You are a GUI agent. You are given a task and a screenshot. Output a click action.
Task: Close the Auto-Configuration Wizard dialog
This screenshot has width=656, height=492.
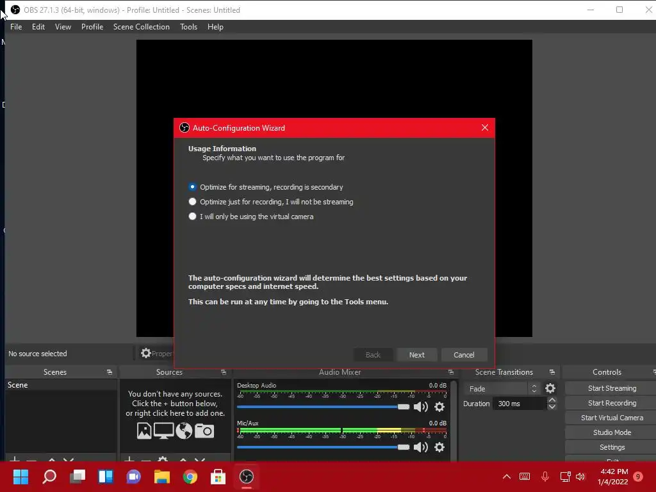485,127
